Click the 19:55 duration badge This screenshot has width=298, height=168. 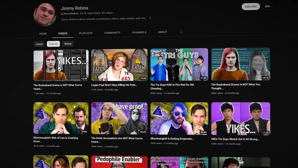143,78
